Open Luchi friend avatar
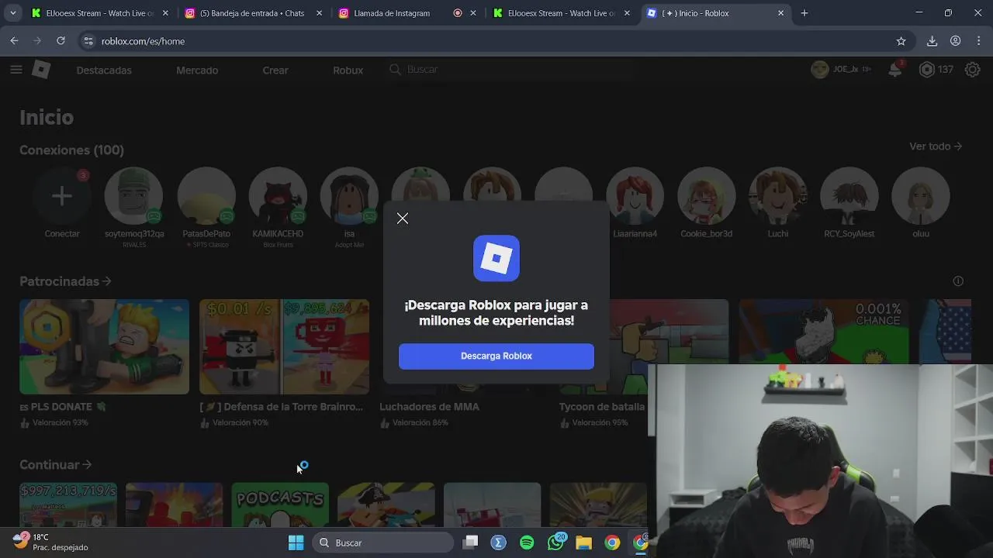This screenshot has width=993, height=558. [777, 196]
